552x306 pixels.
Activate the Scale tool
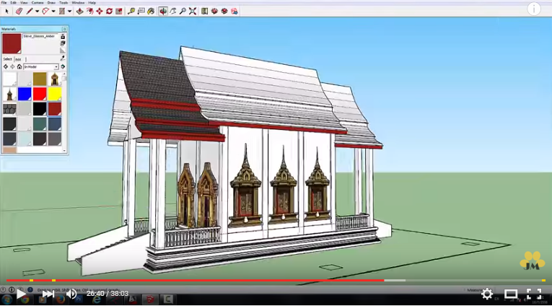(x=119, y=12)
